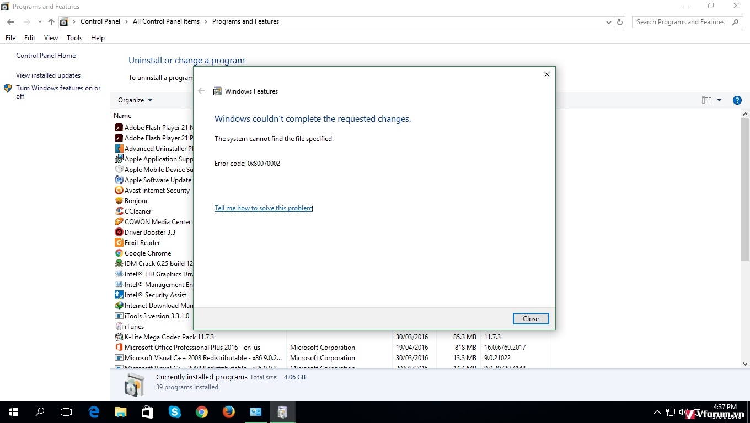
Task: Select the '85.3 MB' size cell
Action: [x=465, y=337]
